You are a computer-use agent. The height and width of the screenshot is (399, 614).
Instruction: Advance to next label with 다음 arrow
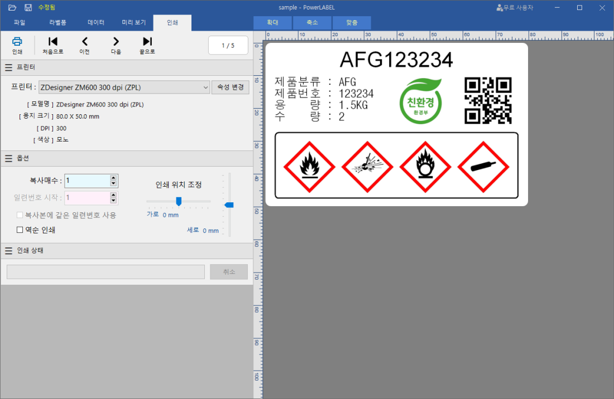click(x=116, y=42)
